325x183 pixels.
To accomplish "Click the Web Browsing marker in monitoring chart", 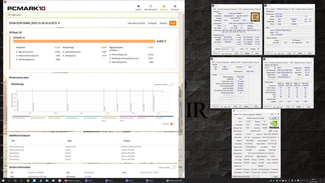I will [33, 101].
